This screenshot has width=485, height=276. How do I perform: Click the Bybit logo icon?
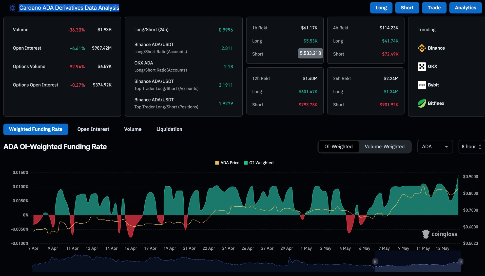click(x=422, y=85)
